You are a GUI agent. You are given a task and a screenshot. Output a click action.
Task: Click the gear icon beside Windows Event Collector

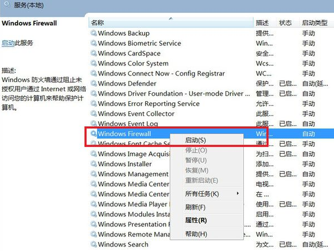coord(94,113)
